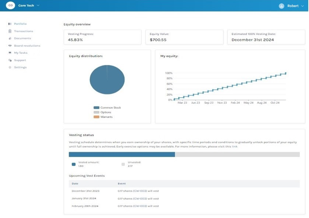Open the Robert user menu chevron
309x218 pixels.
302,6
